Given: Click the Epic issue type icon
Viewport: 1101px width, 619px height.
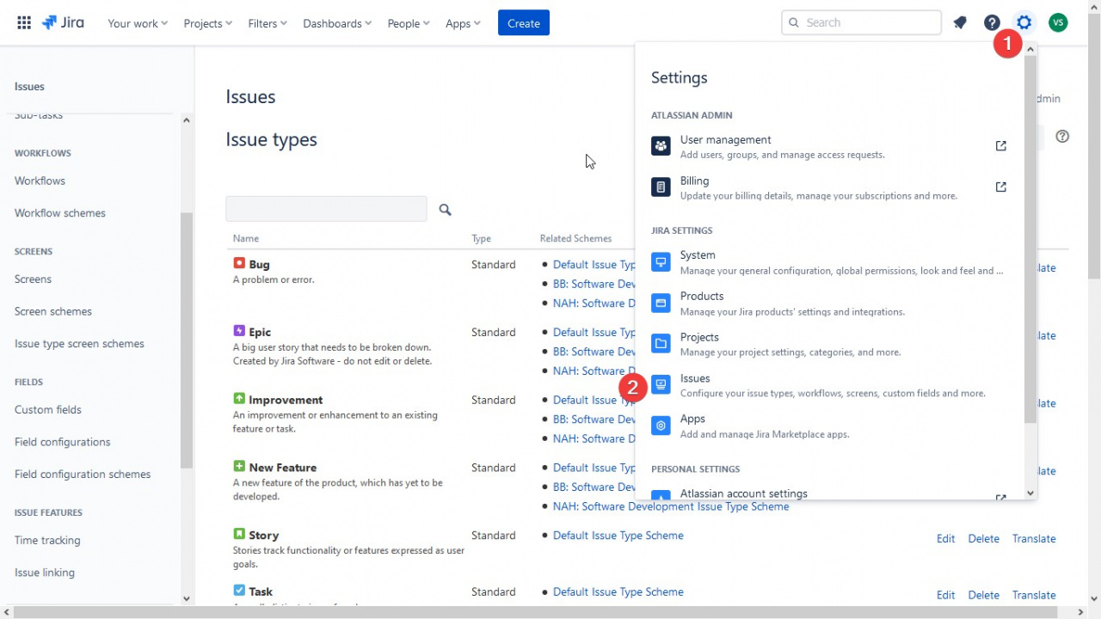Looking at the screenshot, I should 239,331.
